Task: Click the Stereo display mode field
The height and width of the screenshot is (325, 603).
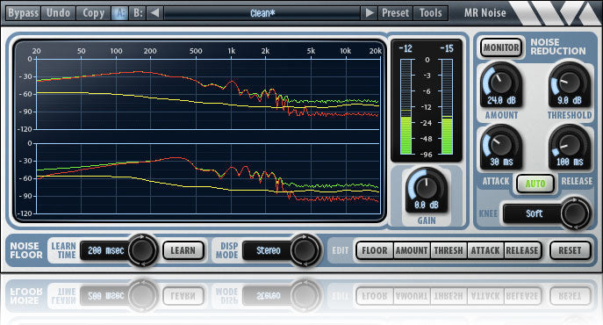Action: 268,250
